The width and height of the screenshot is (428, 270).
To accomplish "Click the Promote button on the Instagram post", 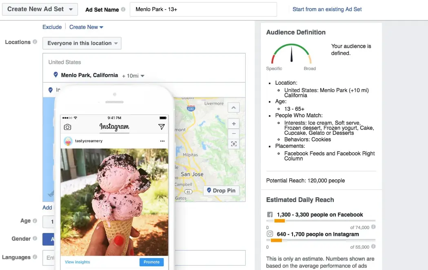I will (151, 262).
